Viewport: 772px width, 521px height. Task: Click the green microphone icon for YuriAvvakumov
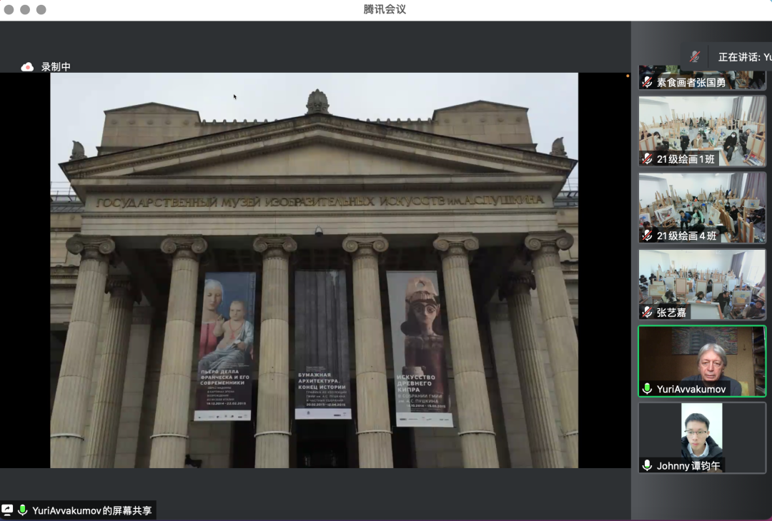click(647, 389)
